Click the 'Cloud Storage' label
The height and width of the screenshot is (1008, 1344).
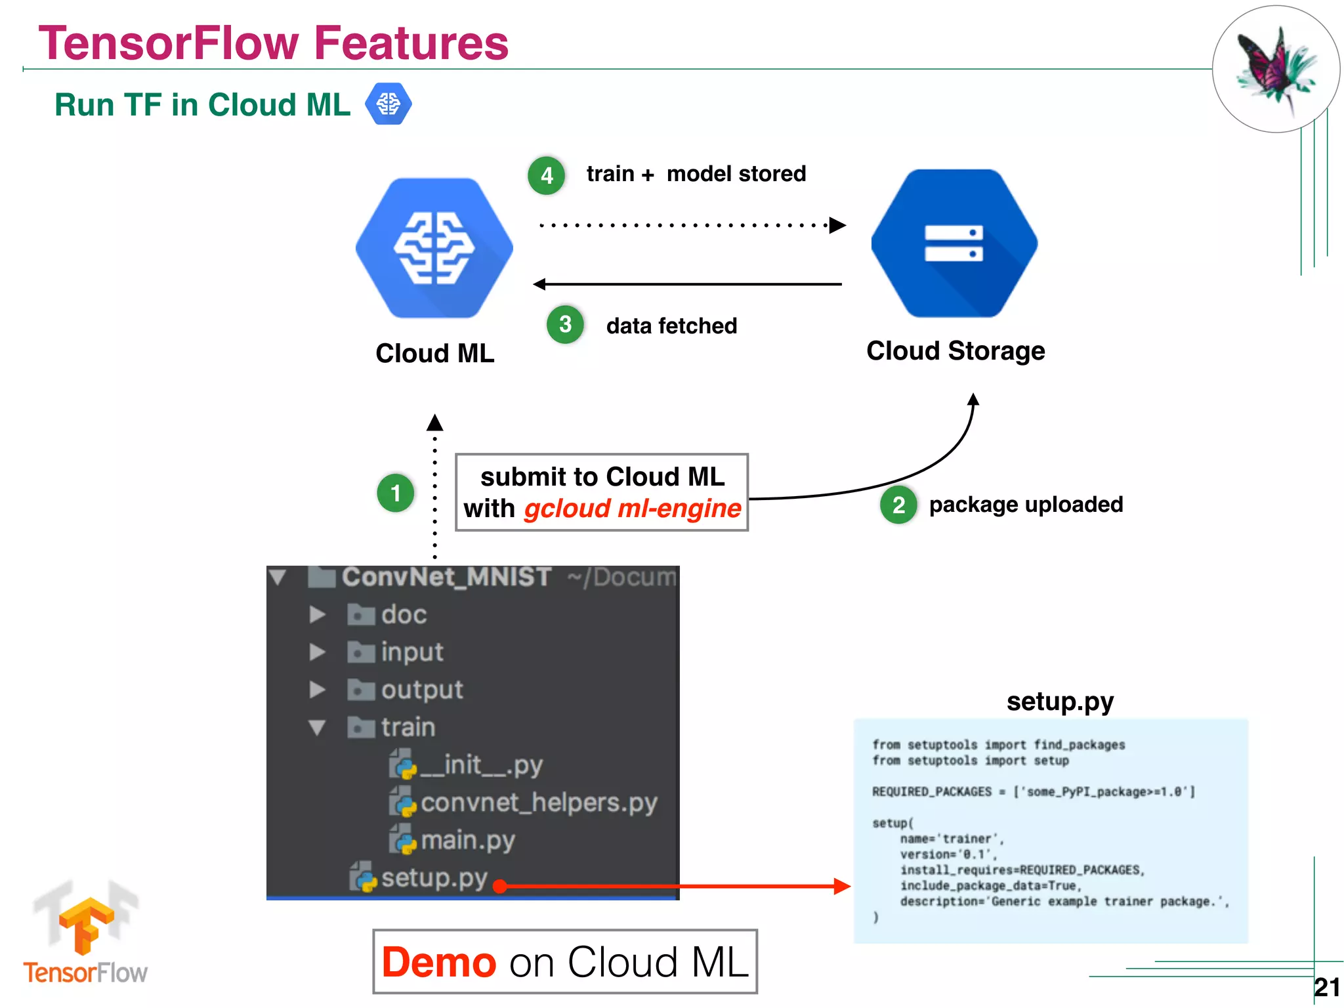pos(955,351)
